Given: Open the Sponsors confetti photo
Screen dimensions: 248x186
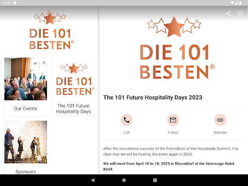Looking at the screenshot, I should (x=26, y=142).
